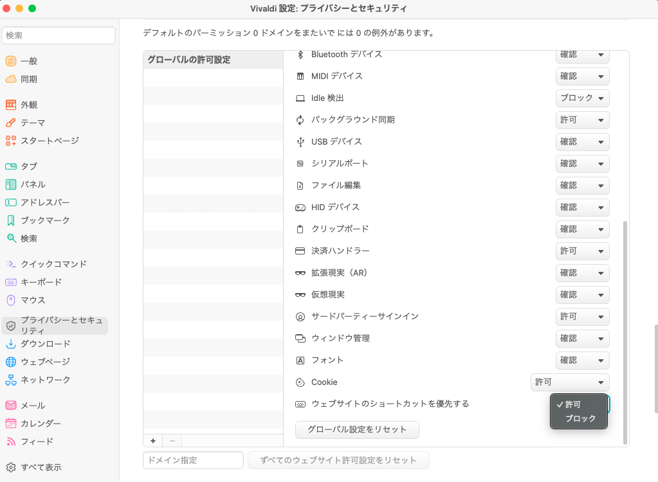
Task: Click すべてのウェブサイト許可設定をリセット
Action: pyautogui.click(x=338, y=460)
